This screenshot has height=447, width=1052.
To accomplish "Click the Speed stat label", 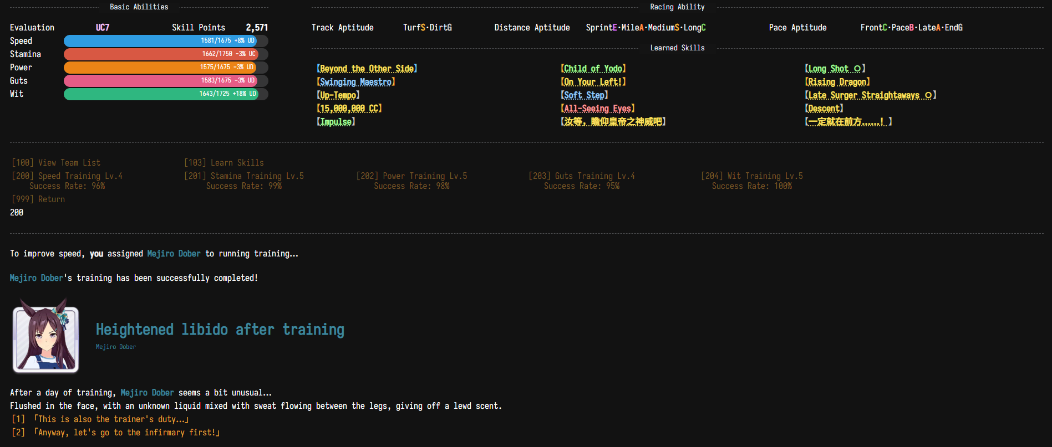I will 21,41.
